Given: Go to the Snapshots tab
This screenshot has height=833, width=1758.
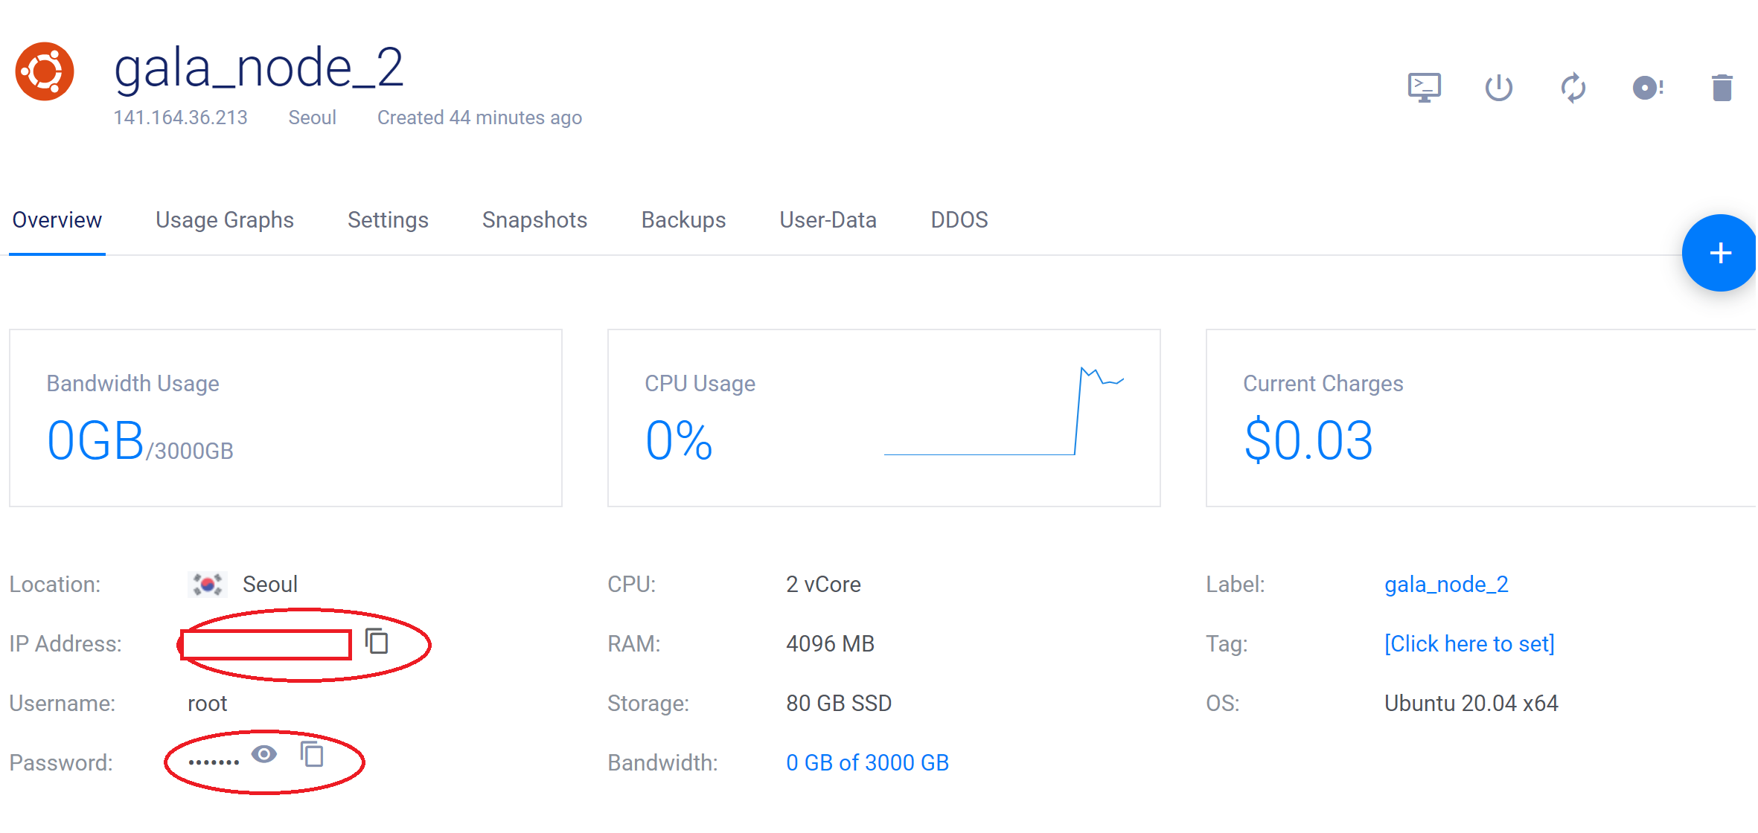Looking at the screenshot, I should (534, 220).
